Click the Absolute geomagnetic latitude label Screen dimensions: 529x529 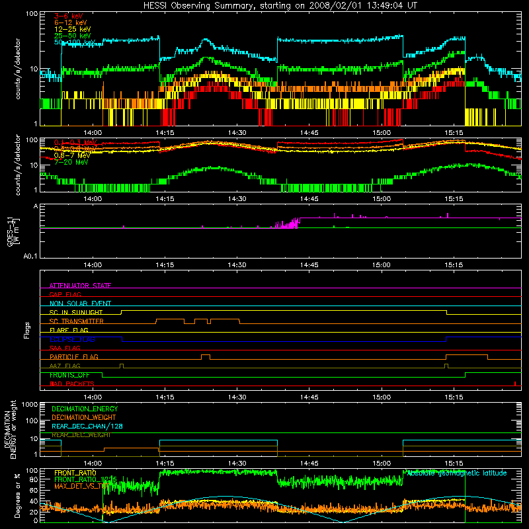[x=457, y=473]
